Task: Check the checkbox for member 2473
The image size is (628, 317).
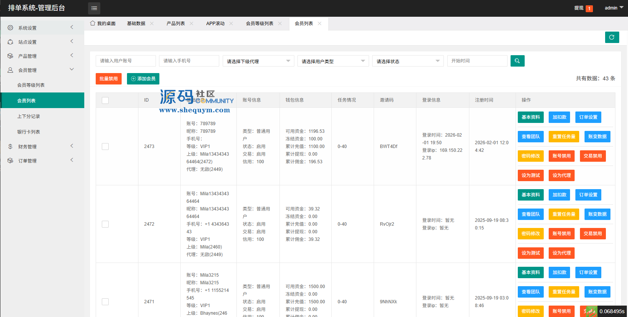Action: tap(105, 147)
